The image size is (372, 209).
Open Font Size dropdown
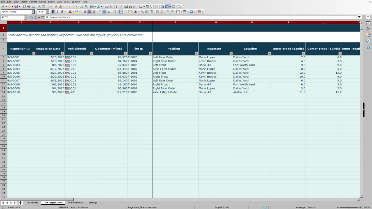47,12
